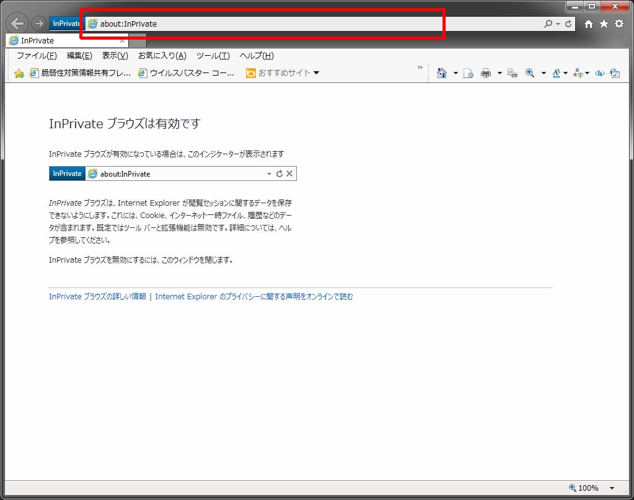Click the Home icon on the command bar
Viewport: 634px width, 500px height.
pos(442,72)
